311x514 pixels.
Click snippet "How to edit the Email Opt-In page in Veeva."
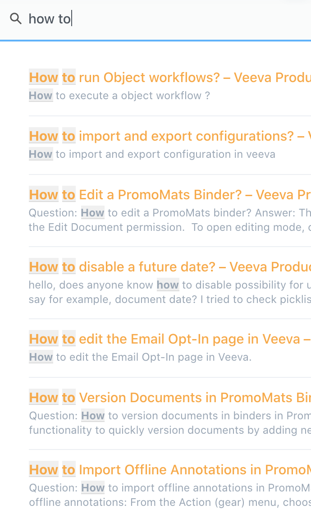140,357
